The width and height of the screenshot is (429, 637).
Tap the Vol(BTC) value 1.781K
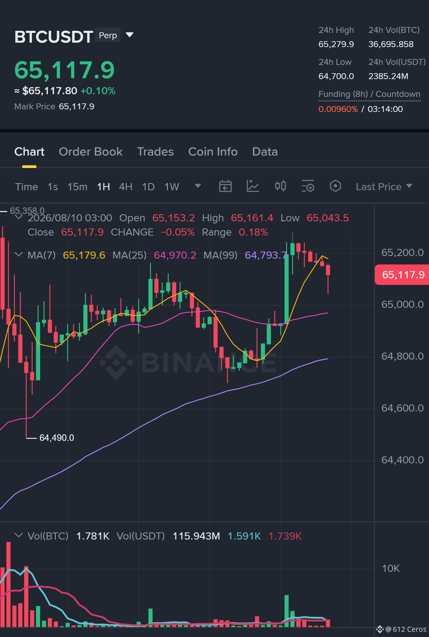[93, 536]
